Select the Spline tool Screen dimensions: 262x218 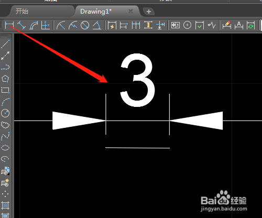5,136
